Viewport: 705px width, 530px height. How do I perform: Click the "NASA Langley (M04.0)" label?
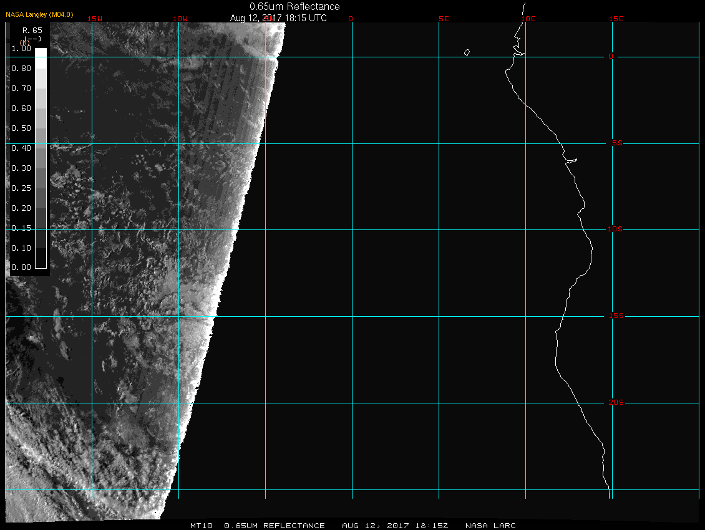(39, 14)
